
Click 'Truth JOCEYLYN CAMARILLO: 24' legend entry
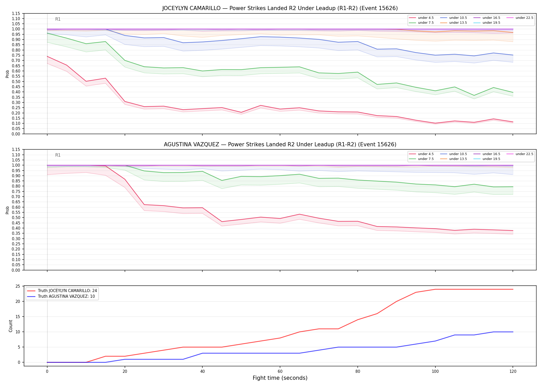click(x=67, y=291)
